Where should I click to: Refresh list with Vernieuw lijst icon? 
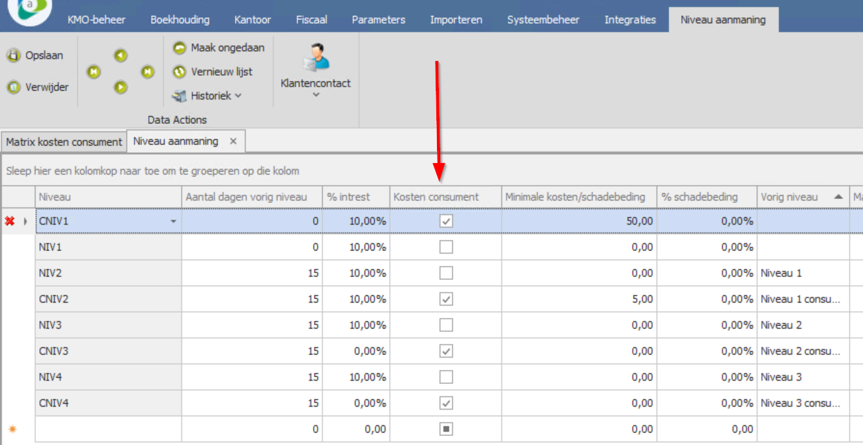(179, 72)
